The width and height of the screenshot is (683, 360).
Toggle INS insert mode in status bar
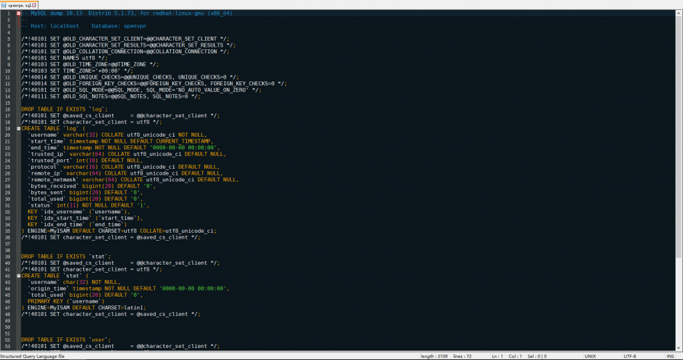pos(668,357)
